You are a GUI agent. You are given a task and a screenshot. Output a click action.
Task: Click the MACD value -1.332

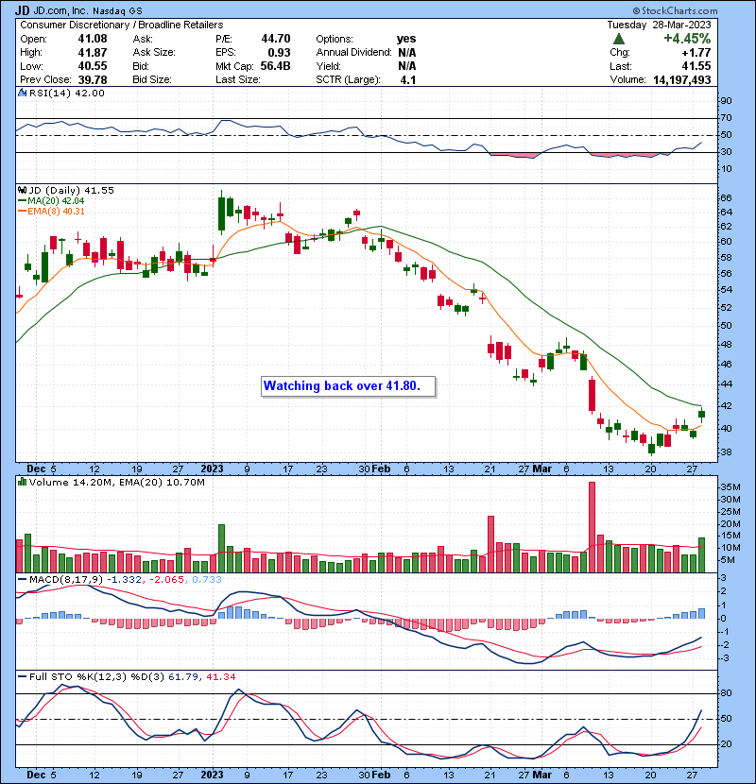pos(124,579)
